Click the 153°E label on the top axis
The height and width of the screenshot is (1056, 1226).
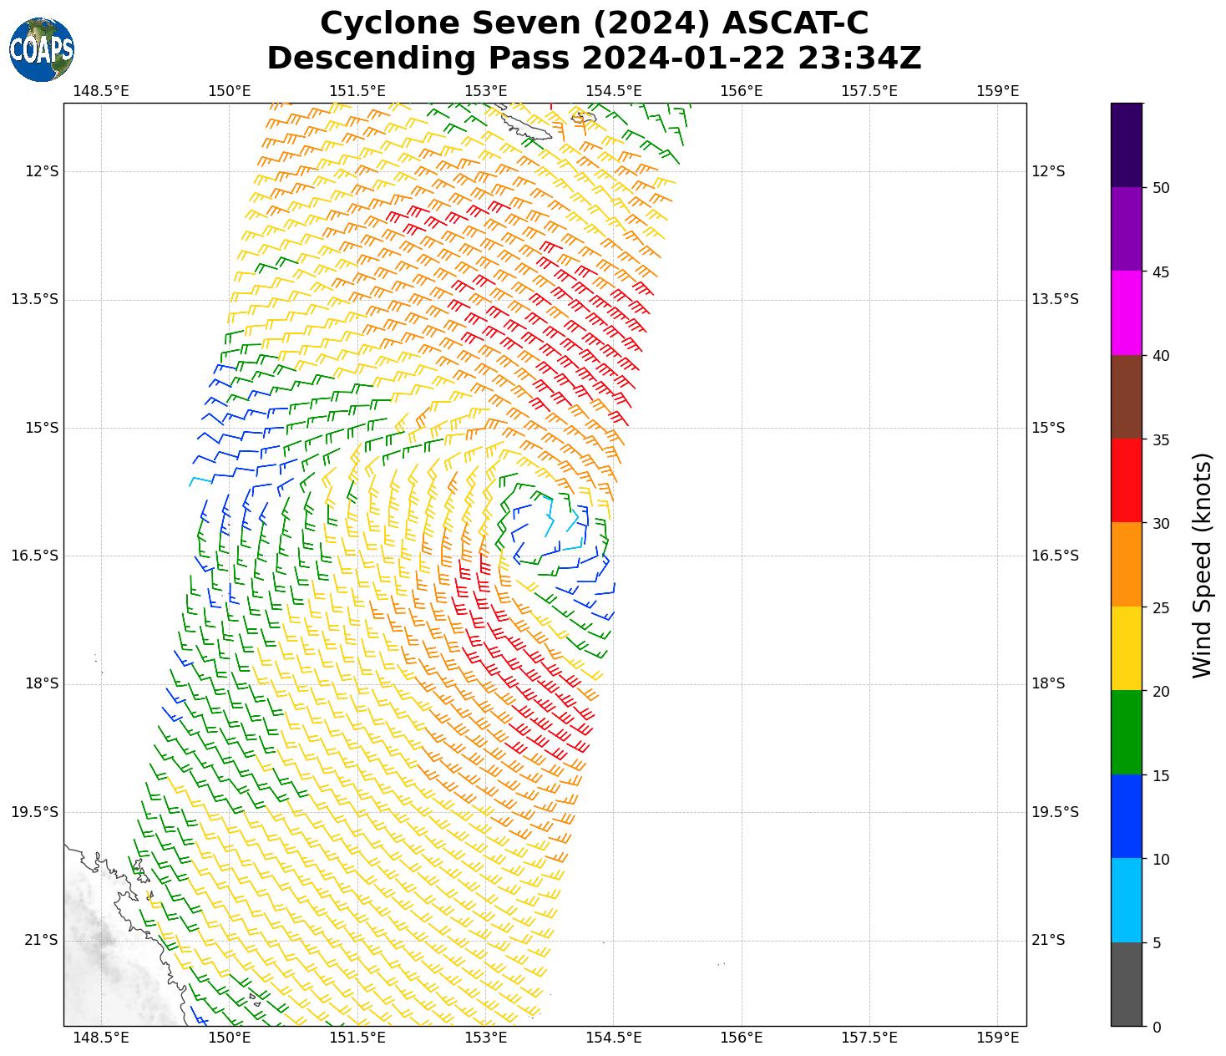pos(485,90)
